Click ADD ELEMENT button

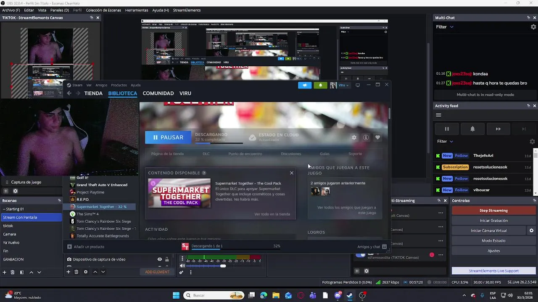coord(157,272)
